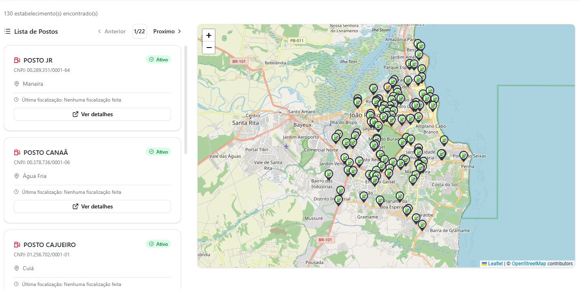This screenshot has width=581, height=297.
Task: Click the Lista de Postos heading
Action: click(x=36, y=31)
